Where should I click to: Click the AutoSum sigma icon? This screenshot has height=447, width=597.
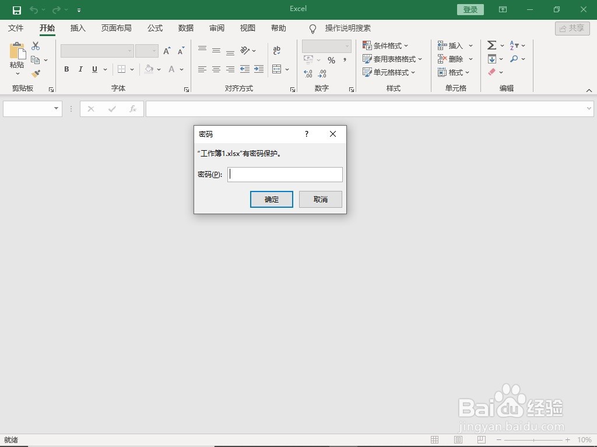tap(491, 45)
